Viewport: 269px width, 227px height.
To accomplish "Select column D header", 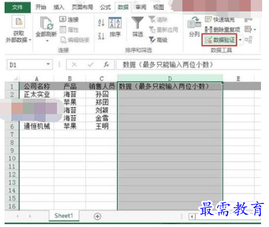I will pyautogui.click(x=170, y=78).
